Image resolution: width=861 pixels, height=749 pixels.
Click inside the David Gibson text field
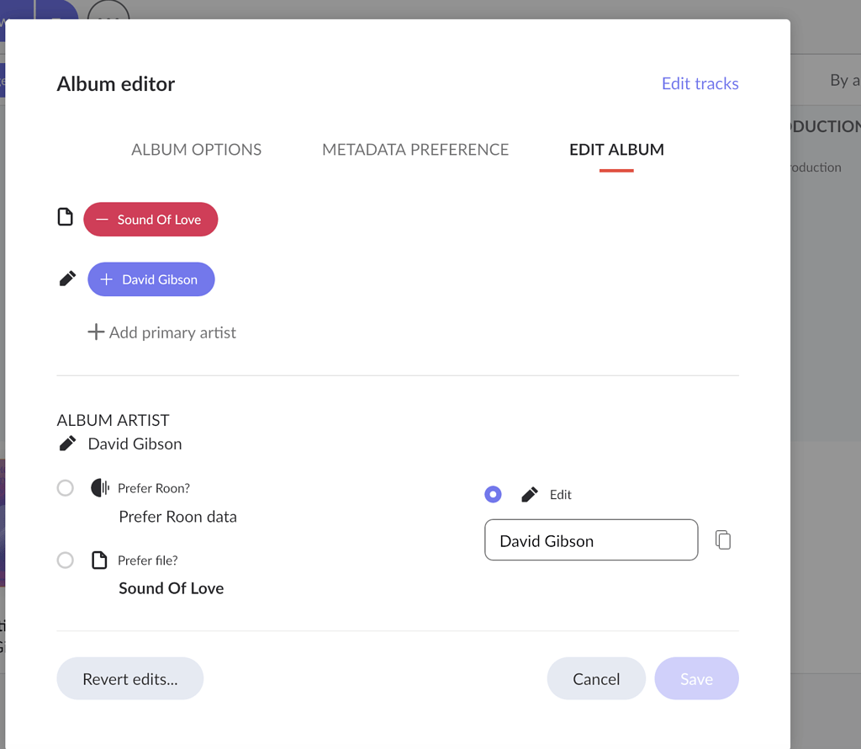pyautogui.click(x=591, y=539)
